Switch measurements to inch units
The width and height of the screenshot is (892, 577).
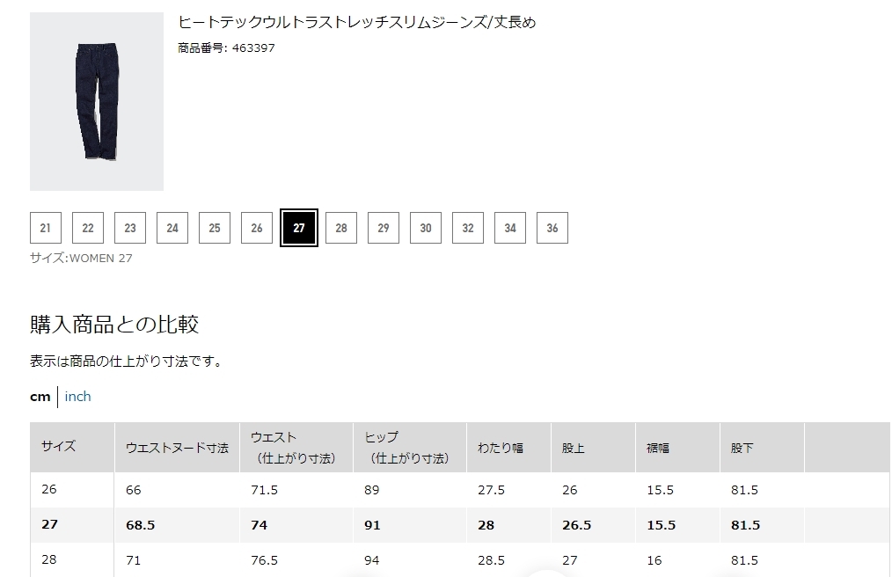pyautogui.click(x=77, y=396)
